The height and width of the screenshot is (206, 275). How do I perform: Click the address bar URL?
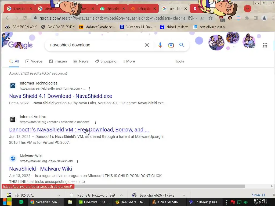click(118, 18)
